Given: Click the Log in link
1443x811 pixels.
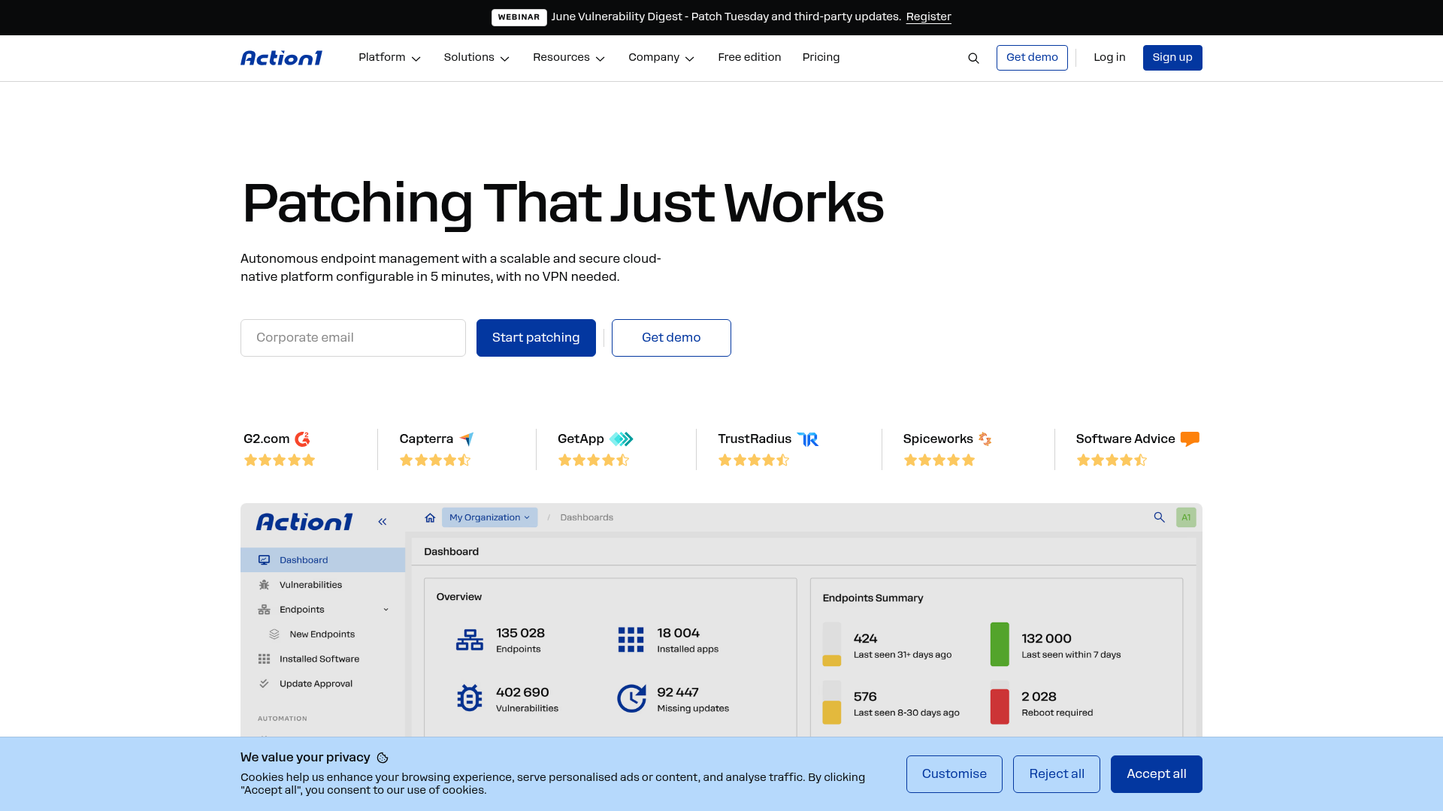Looking at the screenshot, I should click(x=1109, y=58).
